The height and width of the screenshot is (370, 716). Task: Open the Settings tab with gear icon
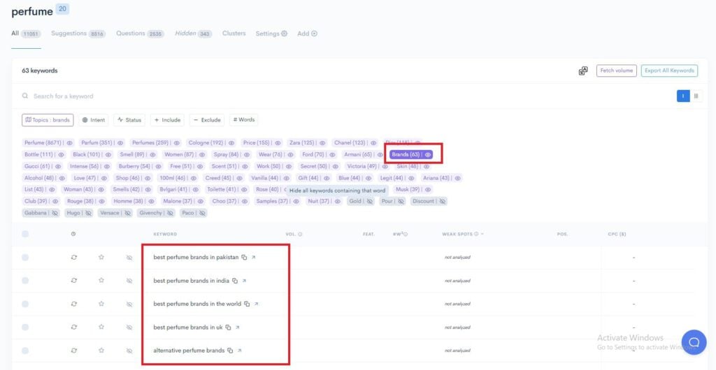coord(271,34)
